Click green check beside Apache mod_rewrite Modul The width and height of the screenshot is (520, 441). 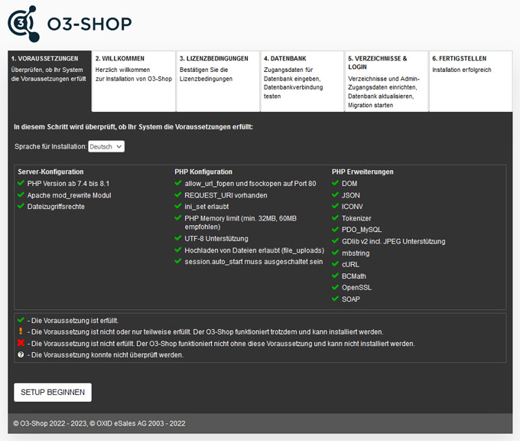click(x=21, y=194)
